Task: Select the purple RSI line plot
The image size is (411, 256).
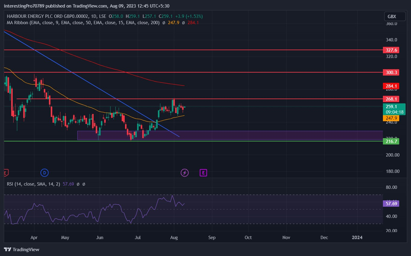Action: [x=94, y=209]
